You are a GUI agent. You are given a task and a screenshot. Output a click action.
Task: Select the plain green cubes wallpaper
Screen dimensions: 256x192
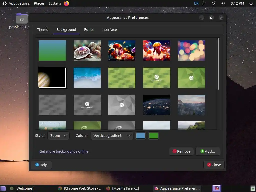[122, 78]
